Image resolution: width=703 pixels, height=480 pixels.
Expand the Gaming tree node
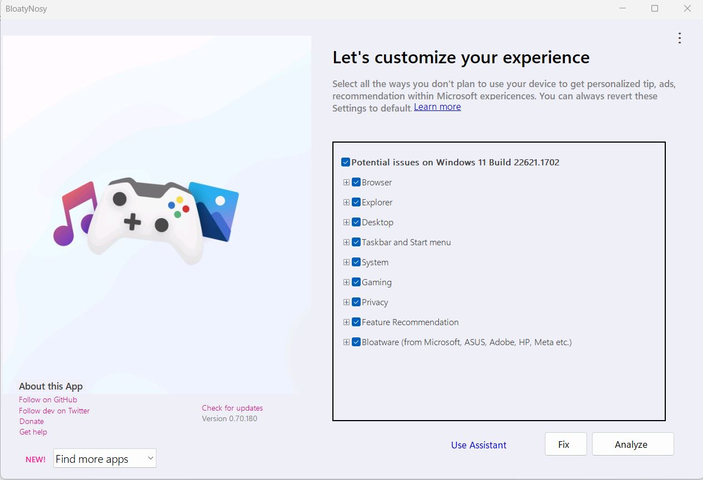(x=346, y=282)
